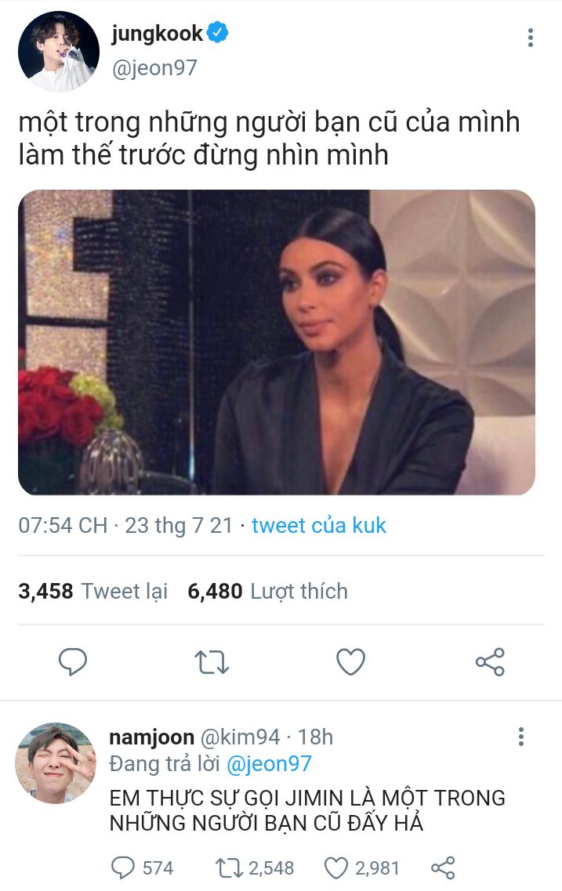View the 3,458 Tweet lại list
The image size is (562, 891).
click(x=92, y=591)
